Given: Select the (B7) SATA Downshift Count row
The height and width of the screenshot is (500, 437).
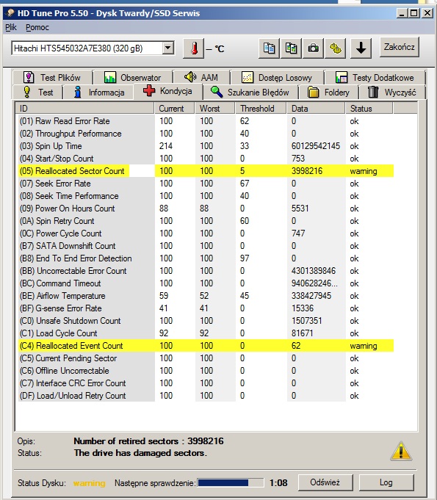Looking at the screenshot, I should pyautogui.click(x=206, y=246).
